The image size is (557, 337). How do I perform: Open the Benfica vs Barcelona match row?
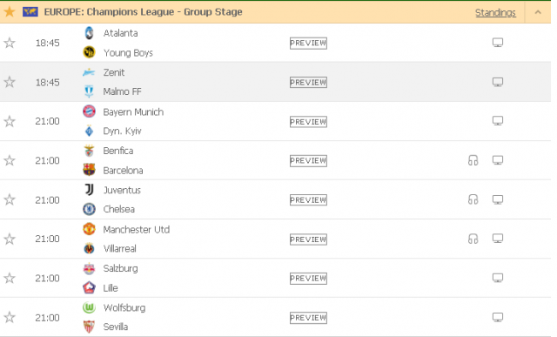[275, 160]
